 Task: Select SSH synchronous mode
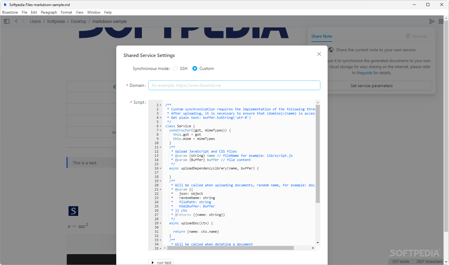point(175,68)
